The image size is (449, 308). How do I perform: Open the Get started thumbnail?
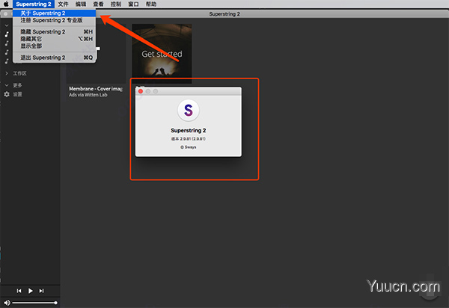click(x=162, y=54)
